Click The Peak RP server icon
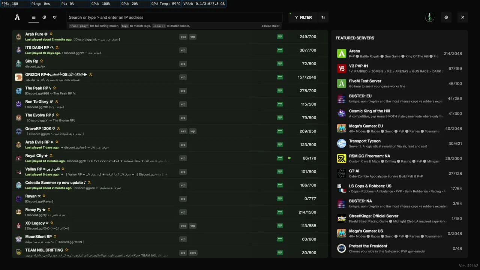The width and height of the screenshot is (480, 270). pos(19,91)
